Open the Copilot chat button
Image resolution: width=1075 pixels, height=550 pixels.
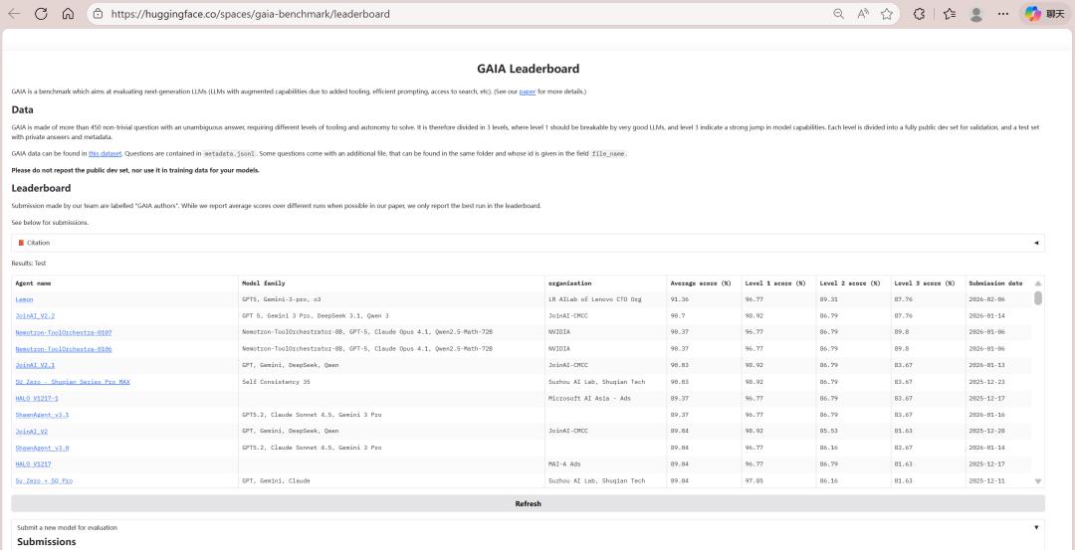point(1044,14)
